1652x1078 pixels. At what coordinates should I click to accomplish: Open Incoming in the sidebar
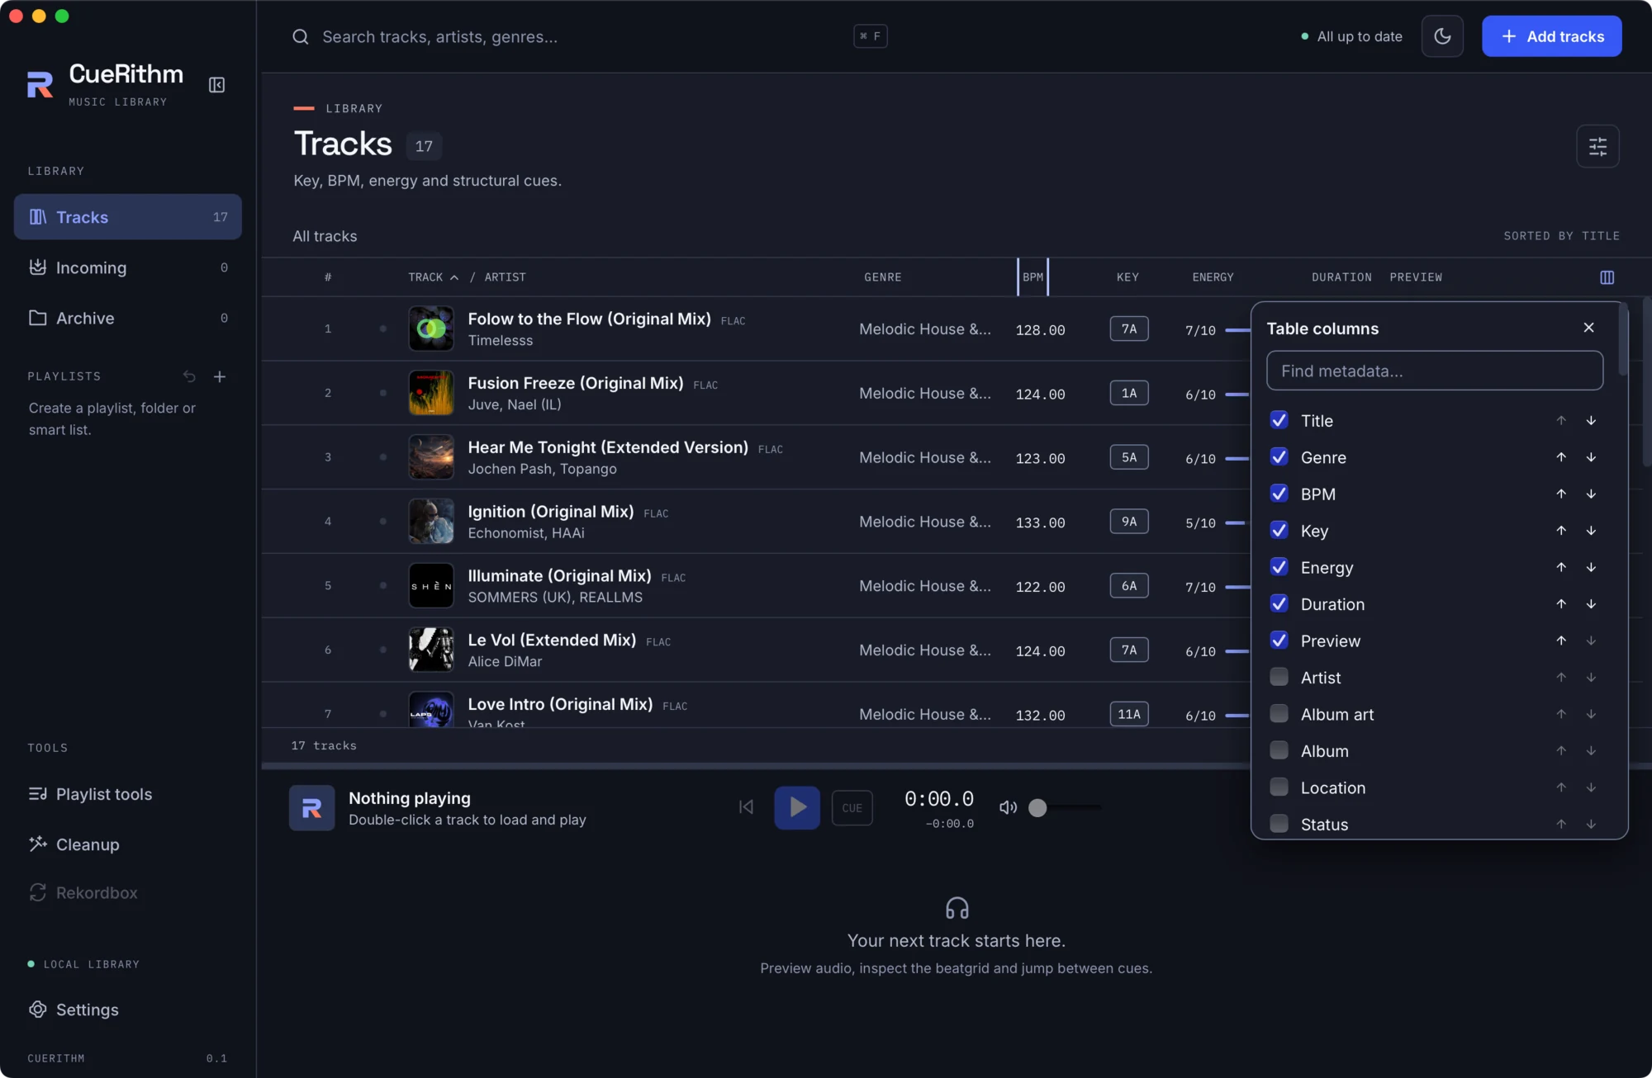tap(128, 267)
